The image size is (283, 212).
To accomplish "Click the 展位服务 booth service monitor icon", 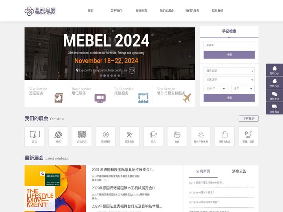I will tap(100, 98).
